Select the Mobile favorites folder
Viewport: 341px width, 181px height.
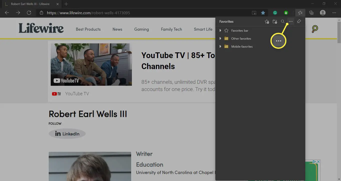click(x=260, y=47)
